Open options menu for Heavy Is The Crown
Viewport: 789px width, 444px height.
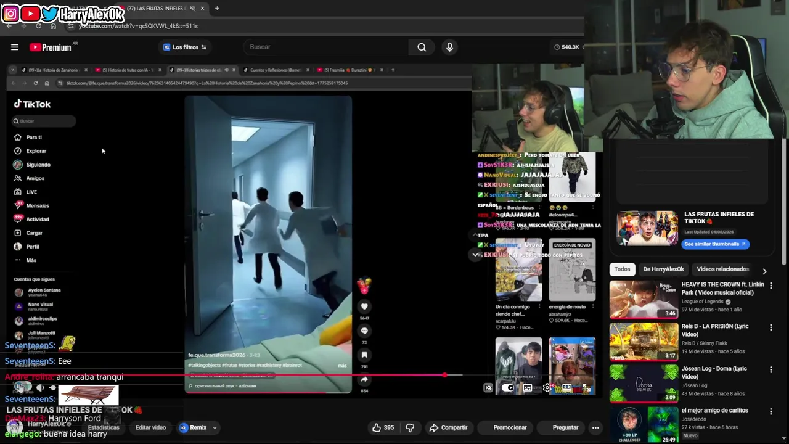(771, 286)
